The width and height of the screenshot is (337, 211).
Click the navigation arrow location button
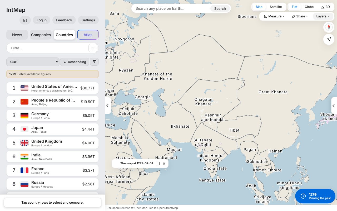[x=329, y=39]
